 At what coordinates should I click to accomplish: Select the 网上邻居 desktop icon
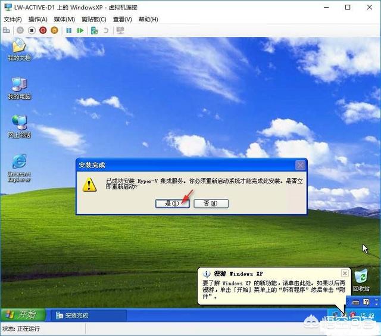(19, 126)
